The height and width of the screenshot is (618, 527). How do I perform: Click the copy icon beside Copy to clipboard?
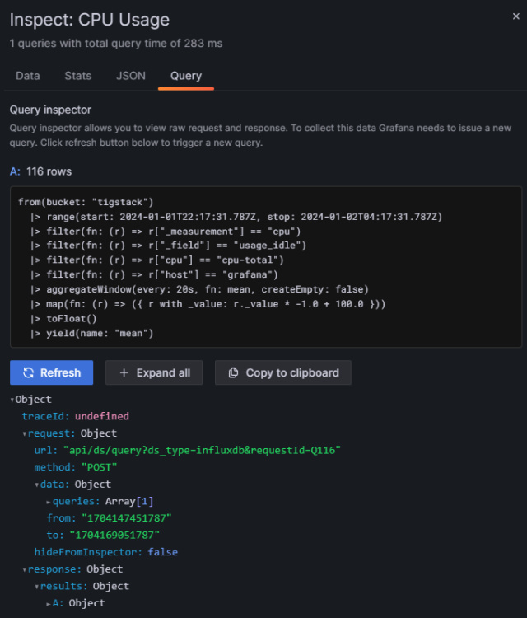click(x=233, y=372)
